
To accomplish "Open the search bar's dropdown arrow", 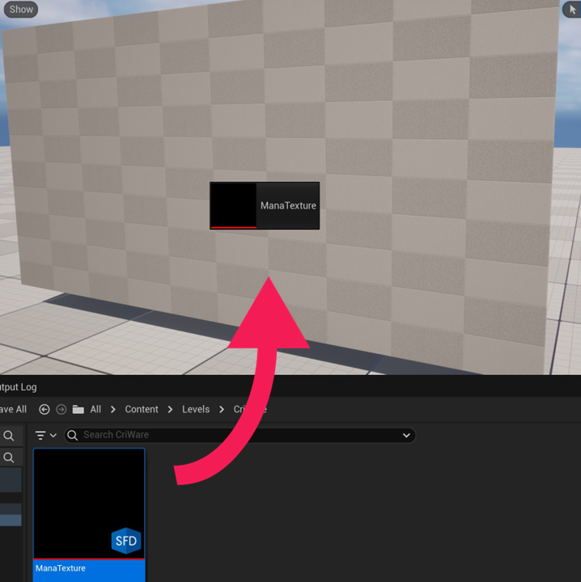I will [406, 435].
